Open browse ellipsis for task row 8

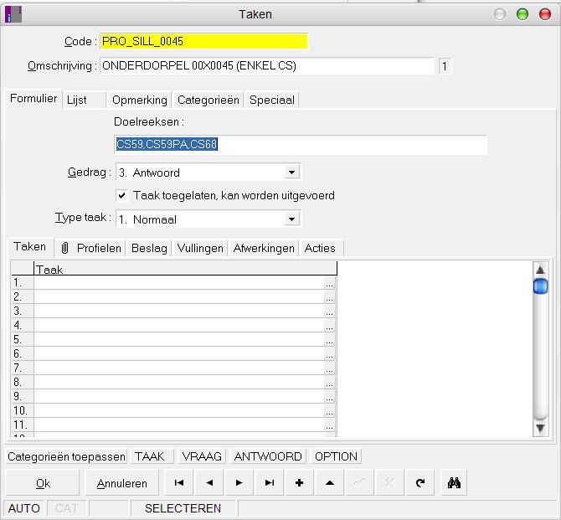click(x=330, y=383)
